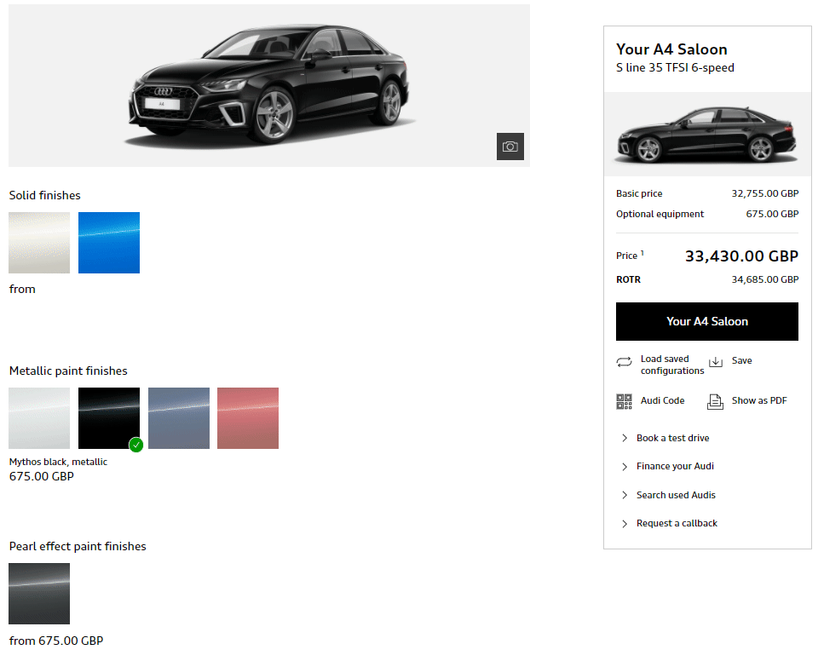Click the Your A4 Saloon black button
Viewport: 824px width, 661px height.
706,322
